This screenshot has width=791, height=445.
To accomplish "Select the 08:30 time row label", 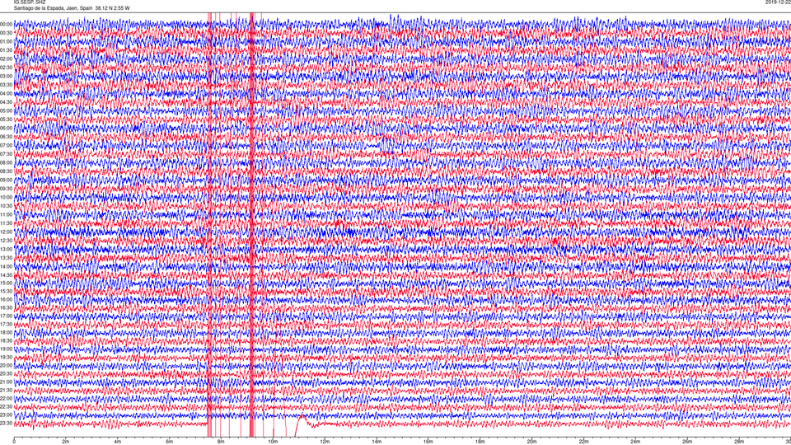I will click(7, 171).
